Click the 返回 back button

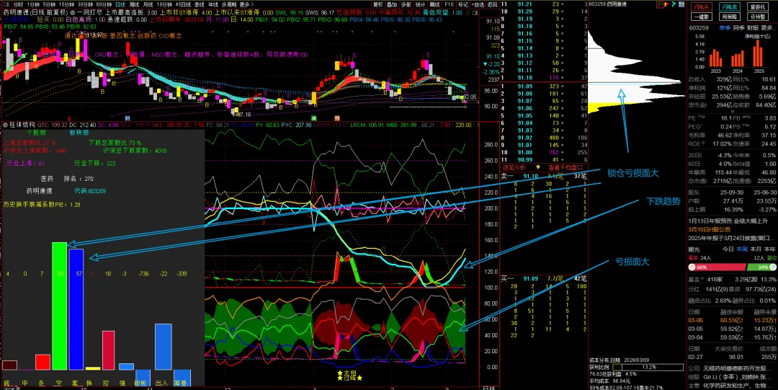coord(492,4)
